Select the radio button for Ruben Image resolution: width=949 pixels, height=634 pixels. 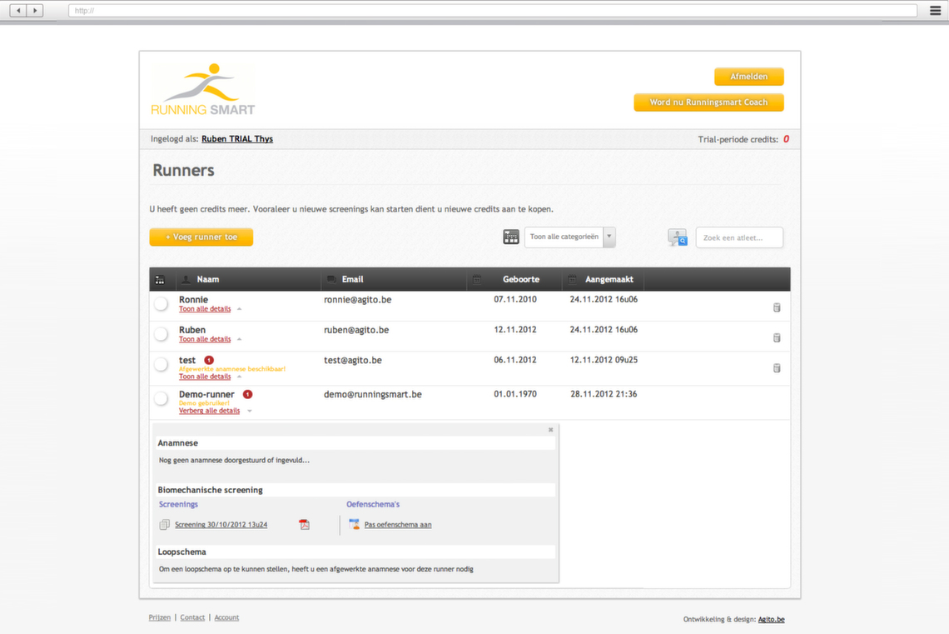(x=161, y=334)
